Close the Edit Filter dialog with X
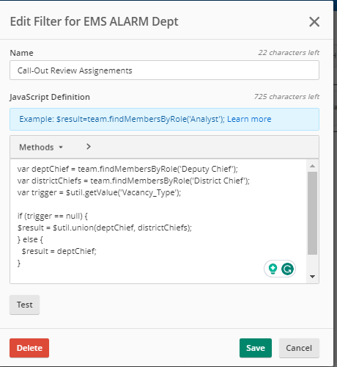 pos(314,22)
